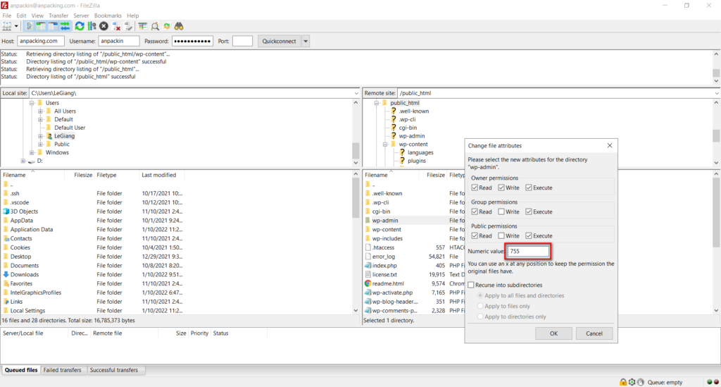721x387 pixels.
Task: Toggle Public permissions Execute checkbox
Action: 529,235
